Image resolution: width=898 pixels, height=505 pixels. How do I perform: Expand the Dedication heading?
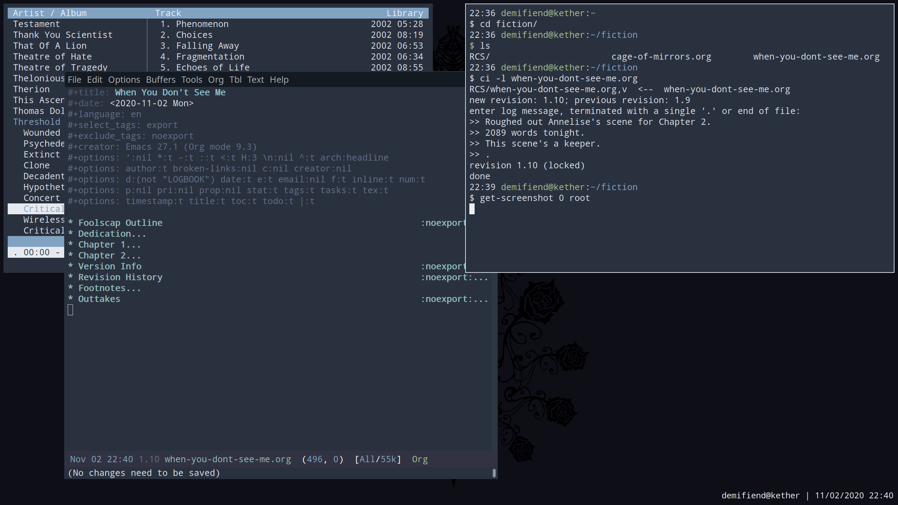(112, 234)
